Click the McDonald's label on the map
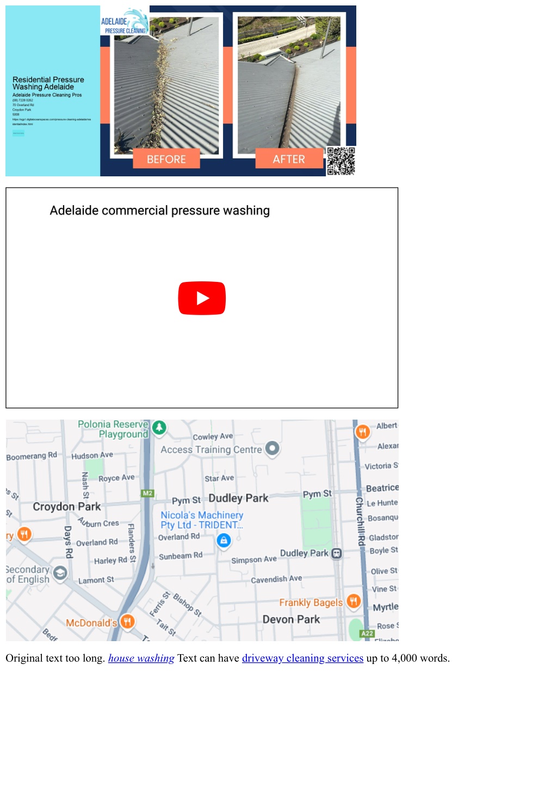Screen dimensions: 557x787 tap(91, 623)
